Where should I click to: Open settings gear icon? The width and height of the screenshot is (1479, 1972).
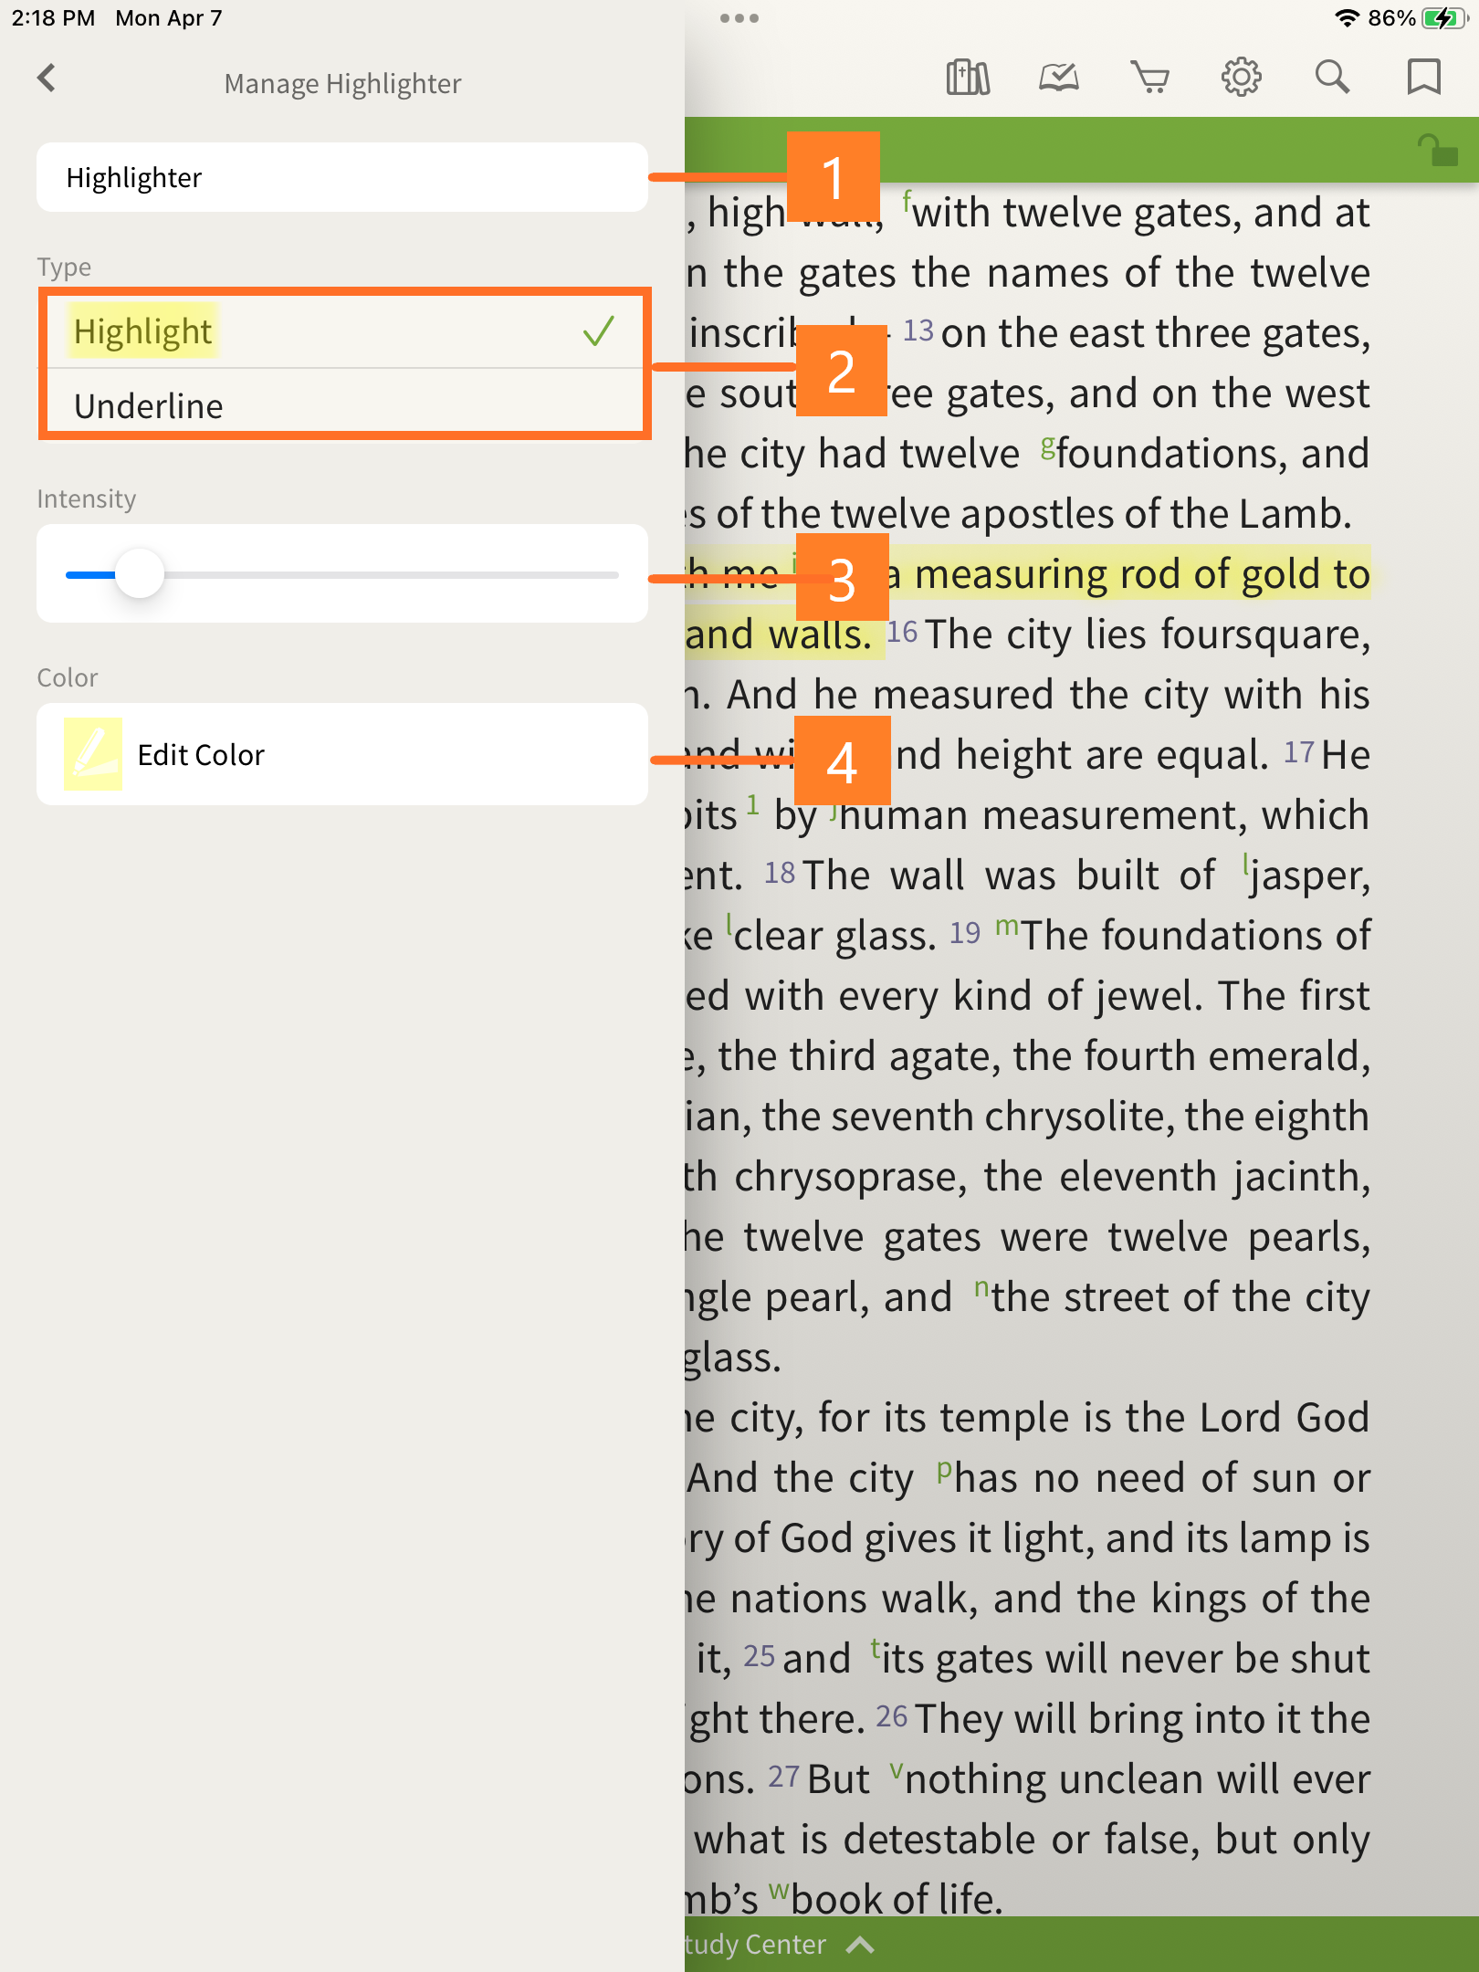tap(1242, 78)
